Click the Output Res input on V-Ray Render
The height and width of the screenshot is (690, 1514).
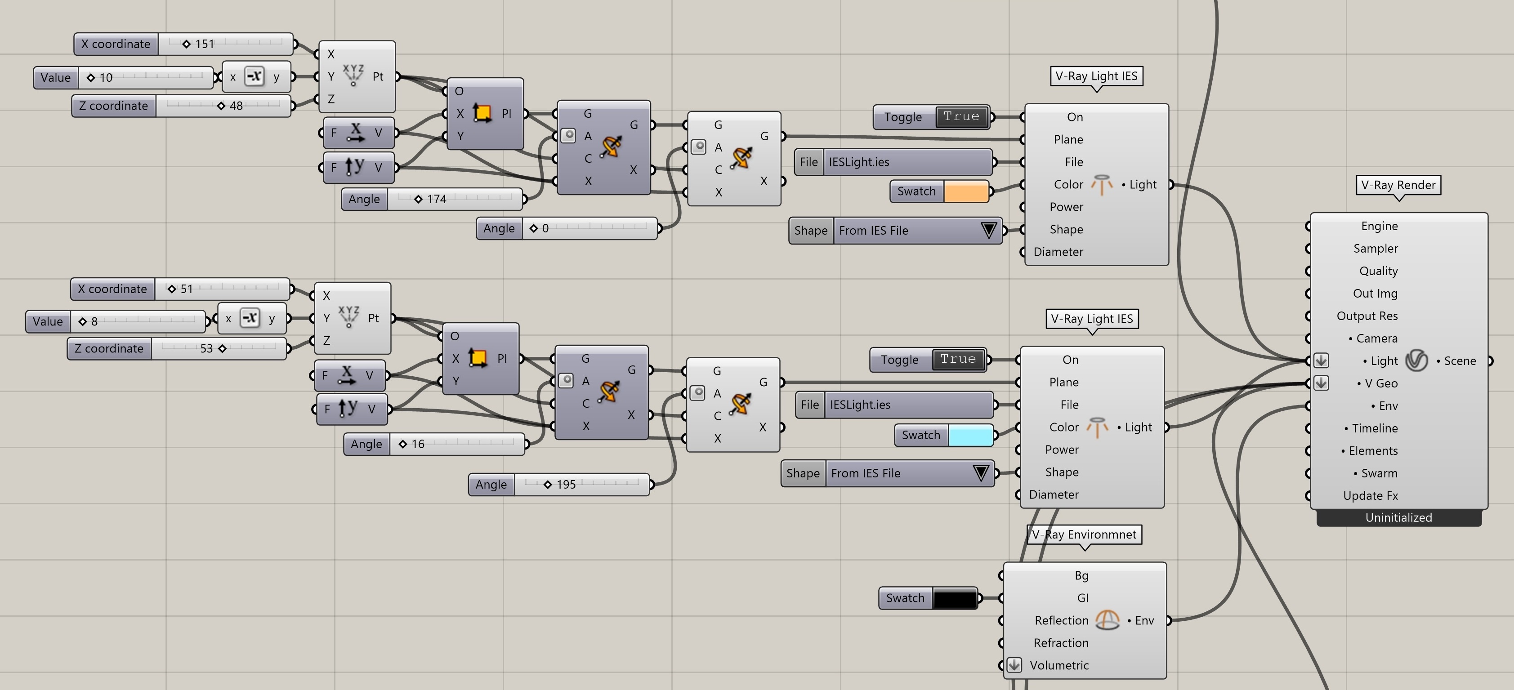(x=1367, y=316)
